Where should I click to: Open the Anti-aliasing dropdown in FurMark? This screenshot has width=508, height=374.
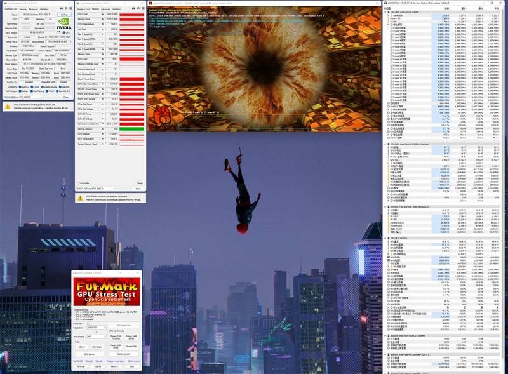97,337
